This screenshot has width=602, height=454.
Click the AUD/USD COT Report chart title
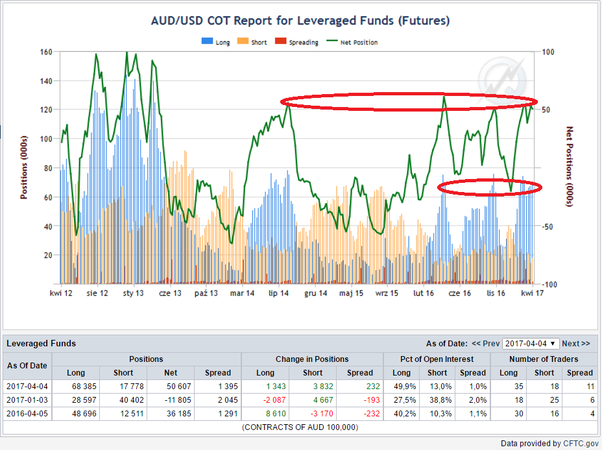300,21
